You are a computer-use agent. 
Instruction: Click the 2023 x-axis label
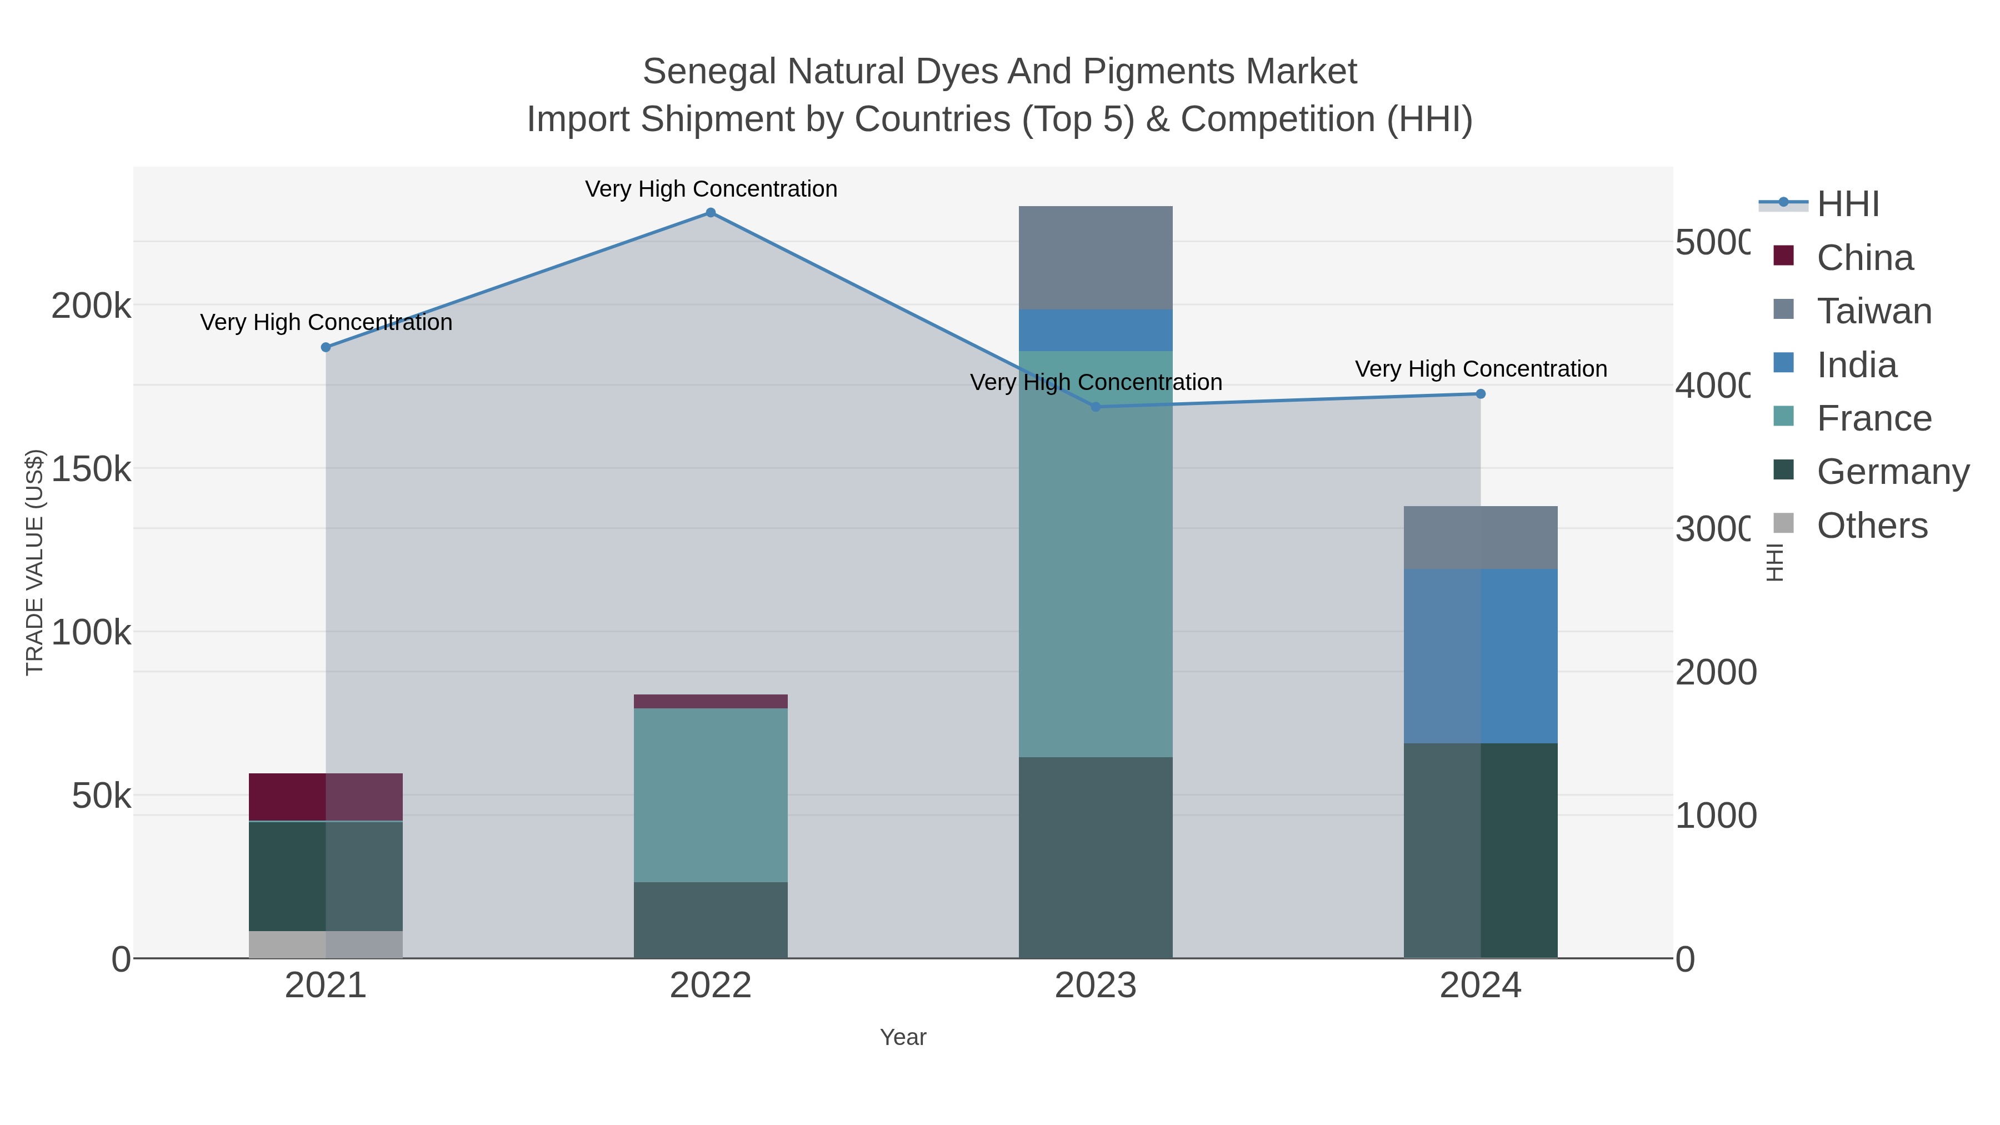pos(1096,986)
